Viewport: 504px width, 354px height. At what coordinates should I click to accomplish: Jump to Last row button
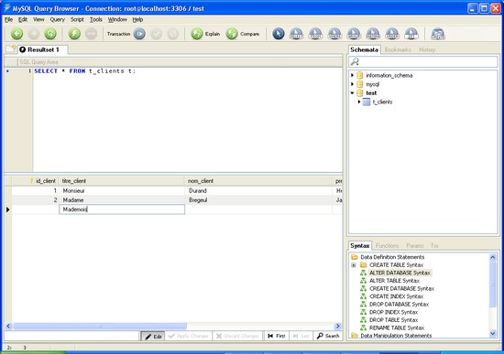(301, 336)
